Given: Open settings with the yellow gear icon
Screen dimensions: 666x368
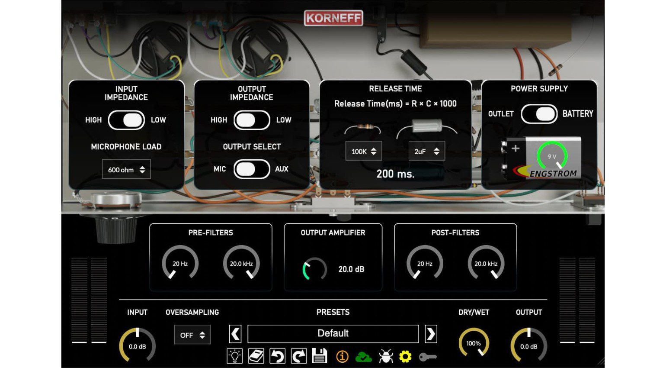Looking at the screenshot, I should [x=406, y=356].
